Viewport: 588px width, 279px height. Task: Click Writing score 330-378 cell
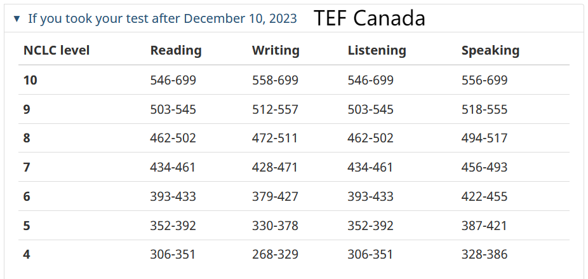pos(275,226)
